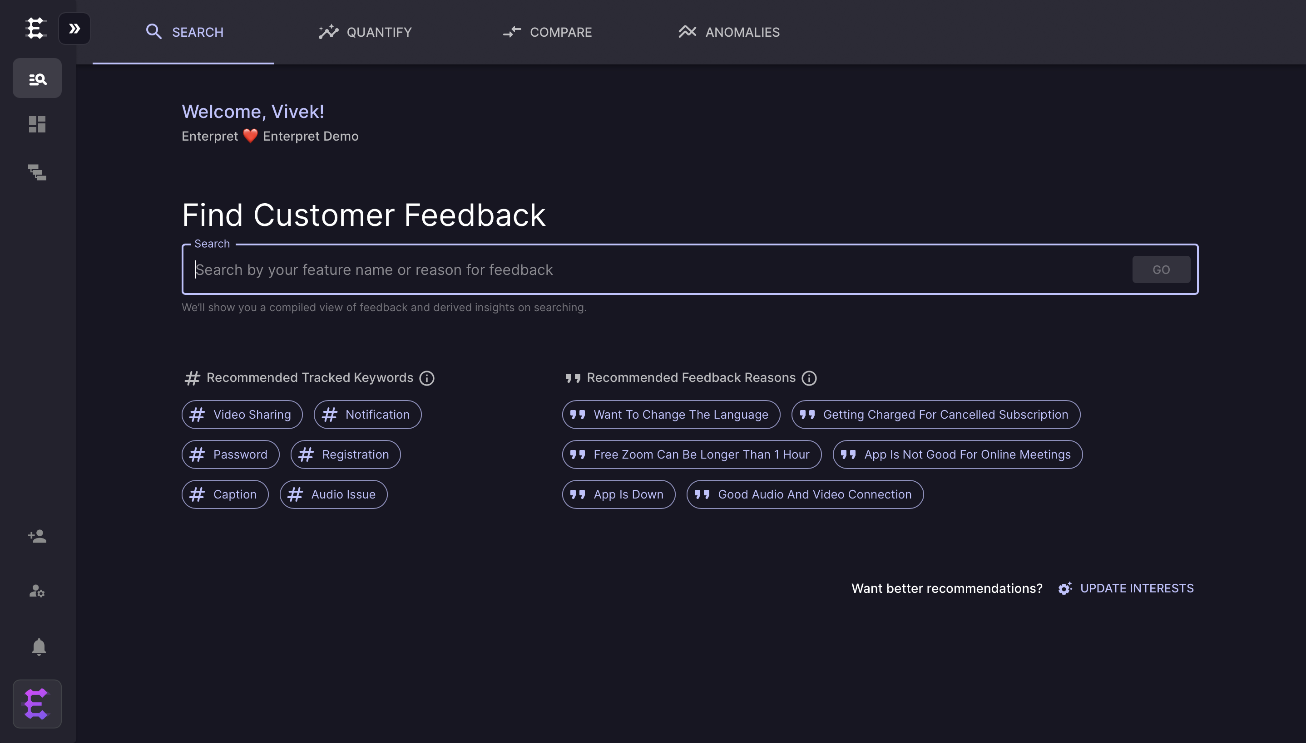Viewport: 1306px width, 743px height.
Task: Select the Video Sharing keyword chip
Action: tap(242, 415)
